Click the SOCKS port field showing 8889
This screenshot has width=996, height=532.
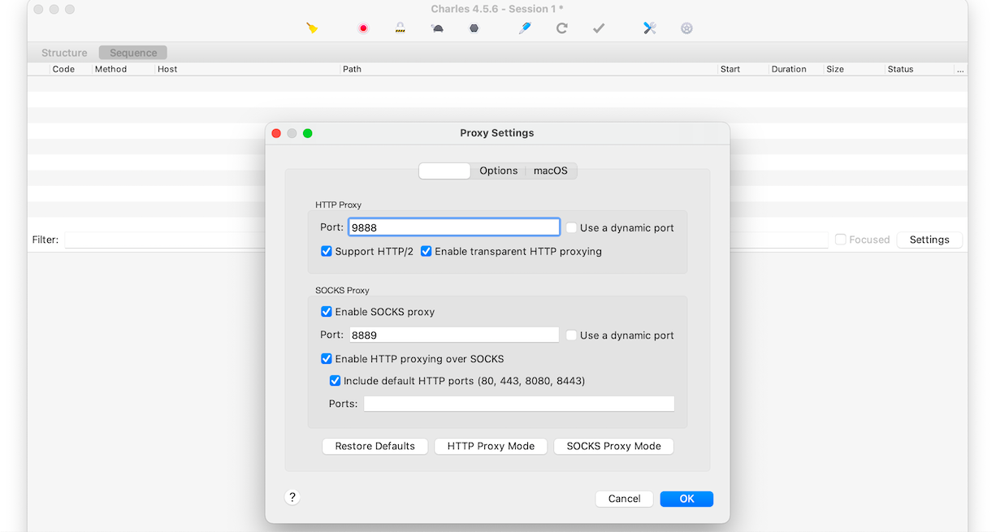[454, 335]
